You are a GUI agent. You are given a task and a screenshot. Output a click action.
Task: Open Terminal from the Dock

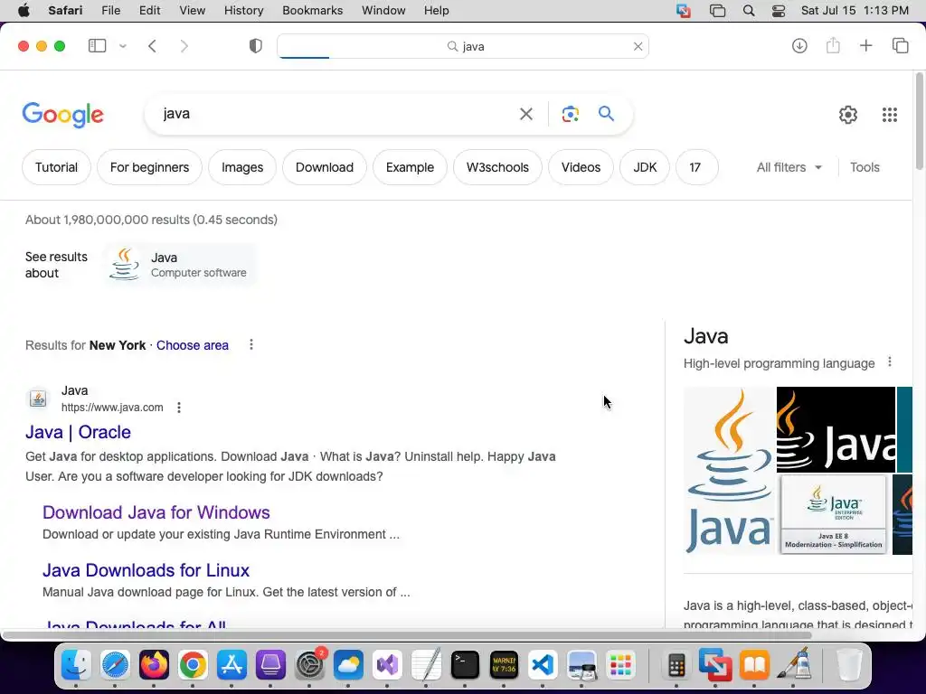tap(465, 665)
